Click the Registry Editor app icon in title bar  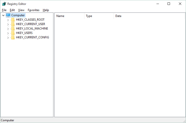coord(4,4)
